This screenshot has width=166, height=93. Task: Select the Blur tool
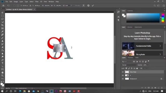2,53
